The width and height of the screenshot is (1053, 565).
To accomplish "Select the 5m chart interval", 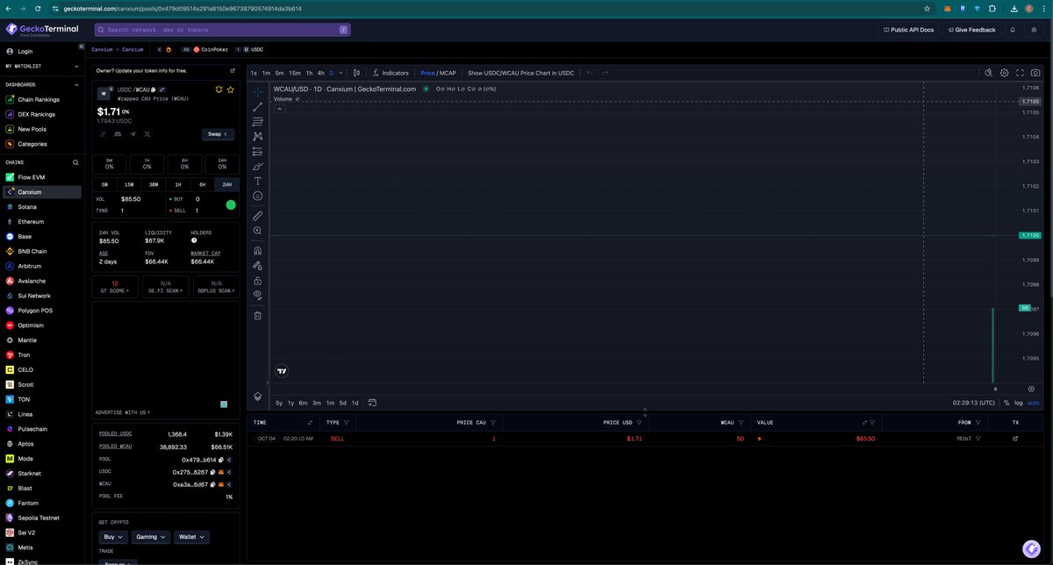I will click(x=279, y=73).
